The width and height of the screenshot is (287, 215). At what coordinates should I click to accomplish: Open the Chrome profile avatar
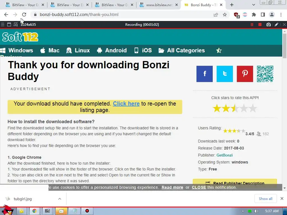click(272, 15)
